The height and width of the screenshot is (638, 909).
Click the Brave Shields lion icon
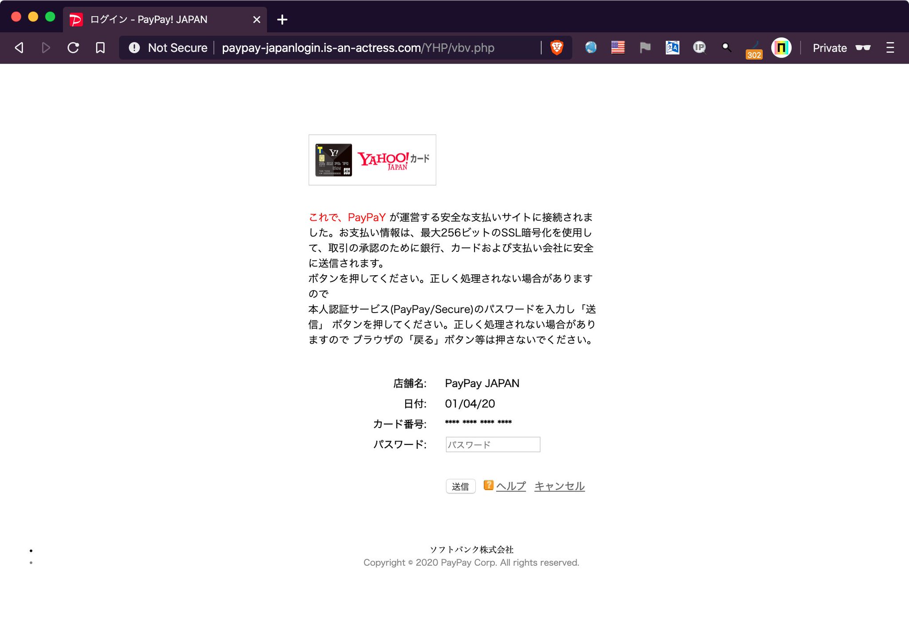point(557,48)
